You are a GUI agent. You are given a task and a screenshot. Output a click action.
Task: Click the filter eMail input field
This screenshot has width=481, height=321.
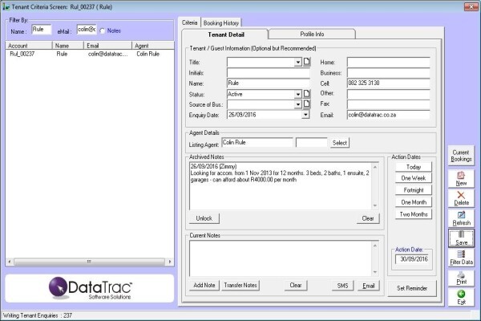pyautogui.click(x=87, y=30)
